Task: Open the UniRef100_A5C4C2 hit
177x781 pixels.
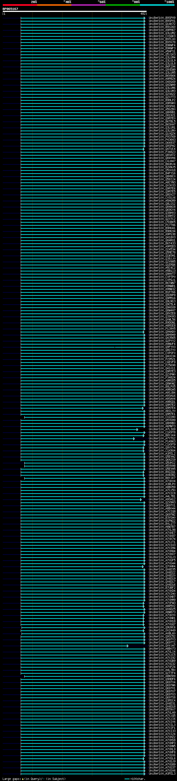Action: (x=162, y=268)
